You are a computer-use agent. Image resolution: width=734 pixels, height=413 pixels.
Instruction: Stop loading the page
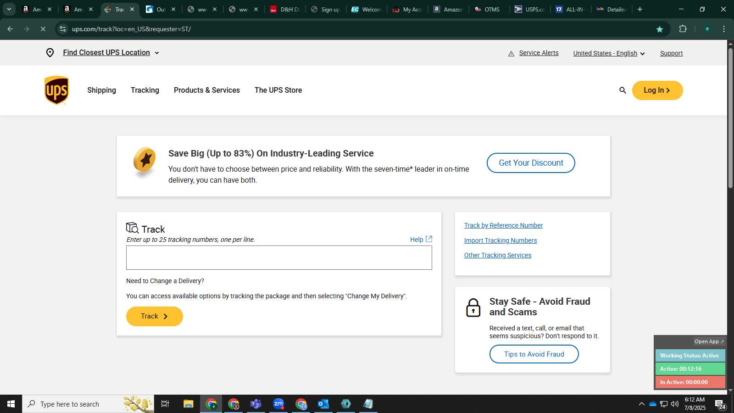(x=43, y=29)
